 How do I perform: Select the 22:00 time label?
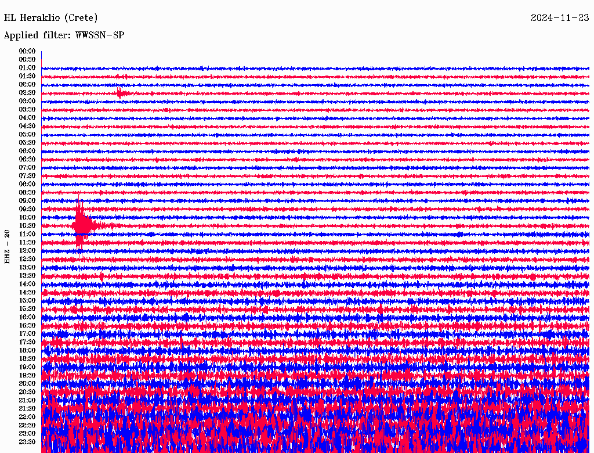[27, 417]
